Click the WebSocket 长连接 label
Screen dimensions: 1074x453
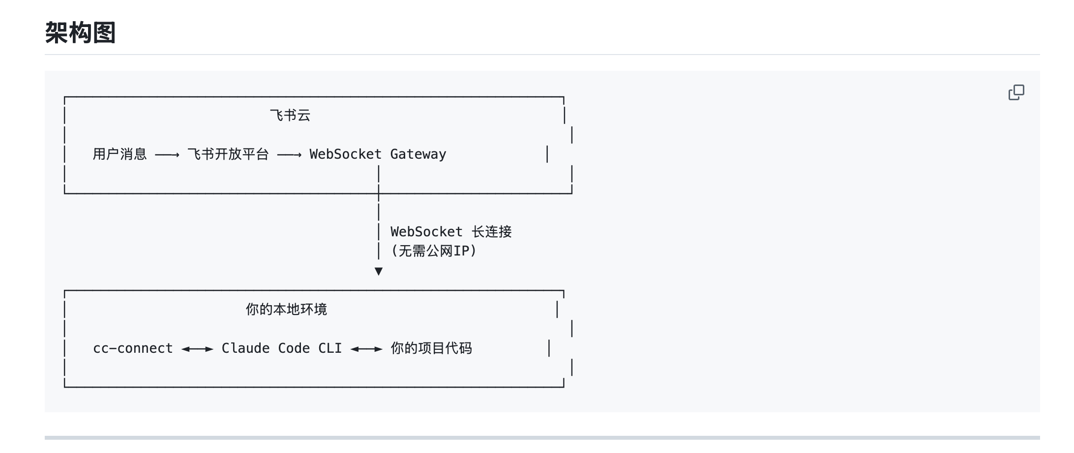tap(451, 232)
